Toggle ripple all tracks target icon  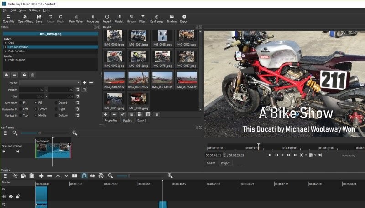click(x=101, y=176)
